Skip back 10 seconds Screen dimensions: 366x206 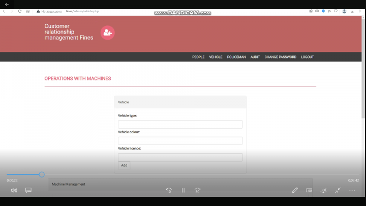pos(169,190)
